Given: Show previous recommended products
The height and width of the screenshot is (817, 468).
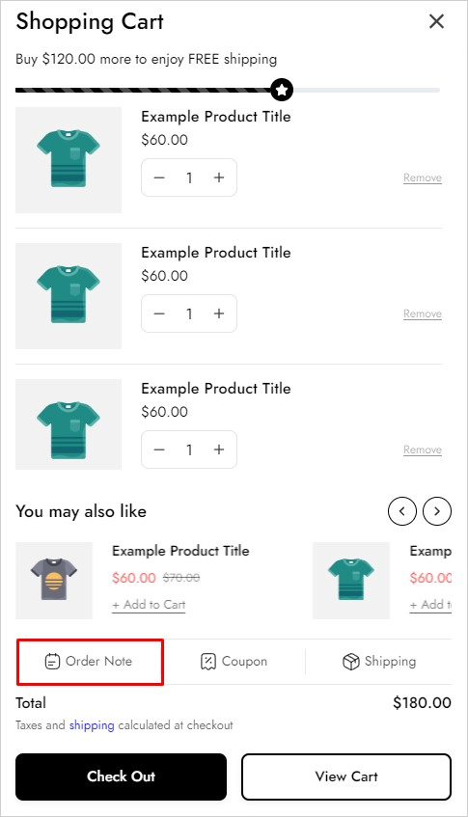Looking at the screenshot, I should pos(401,511).
